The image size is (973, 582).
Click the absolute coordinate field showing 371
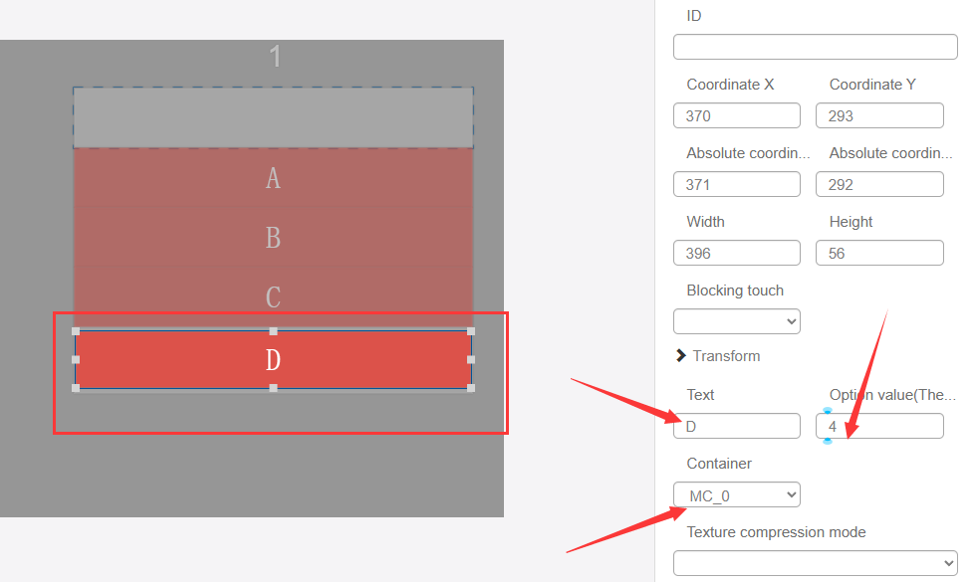point(737,185)
